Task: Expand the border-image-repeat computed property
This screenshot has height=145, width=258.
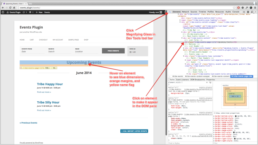Action: click(214, 125)
